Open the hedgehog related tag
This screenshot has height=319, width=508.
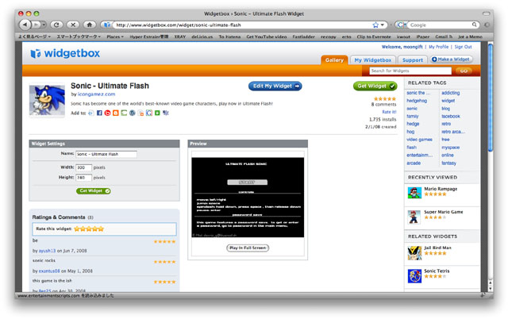click(417, 101)
